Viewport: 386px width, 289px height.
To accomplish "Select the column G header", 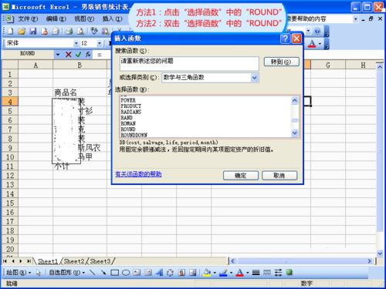I will click(328, 65).
